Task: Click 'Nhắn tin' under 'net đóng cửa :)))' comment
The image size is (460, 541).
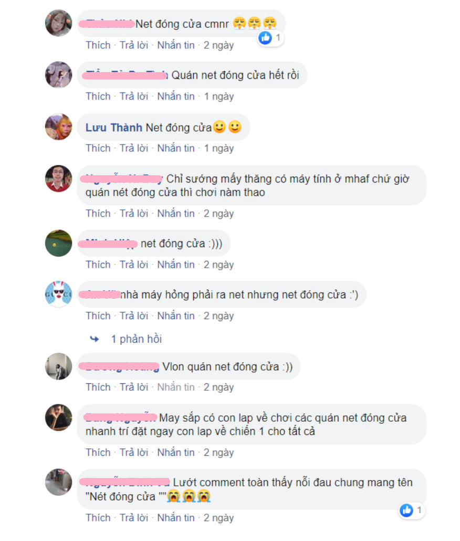Action: 176,264
